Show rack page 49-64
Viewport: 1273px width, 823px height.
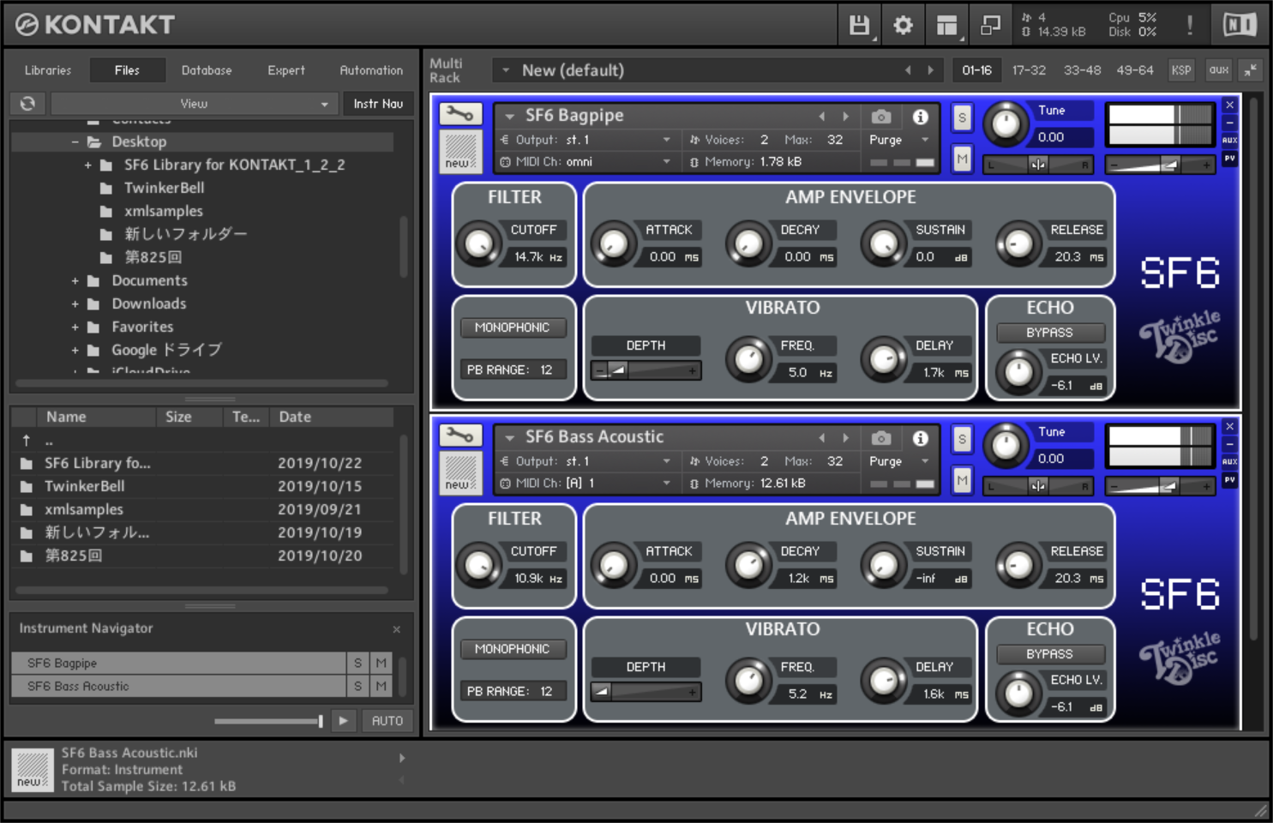1135,70
